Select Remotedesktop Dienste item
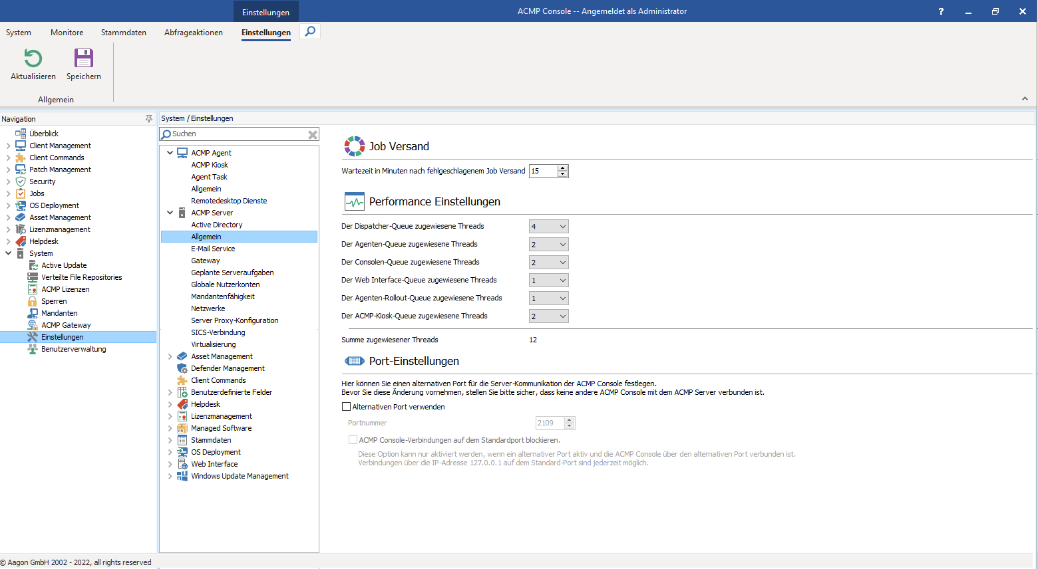 [x=229, y=201]
